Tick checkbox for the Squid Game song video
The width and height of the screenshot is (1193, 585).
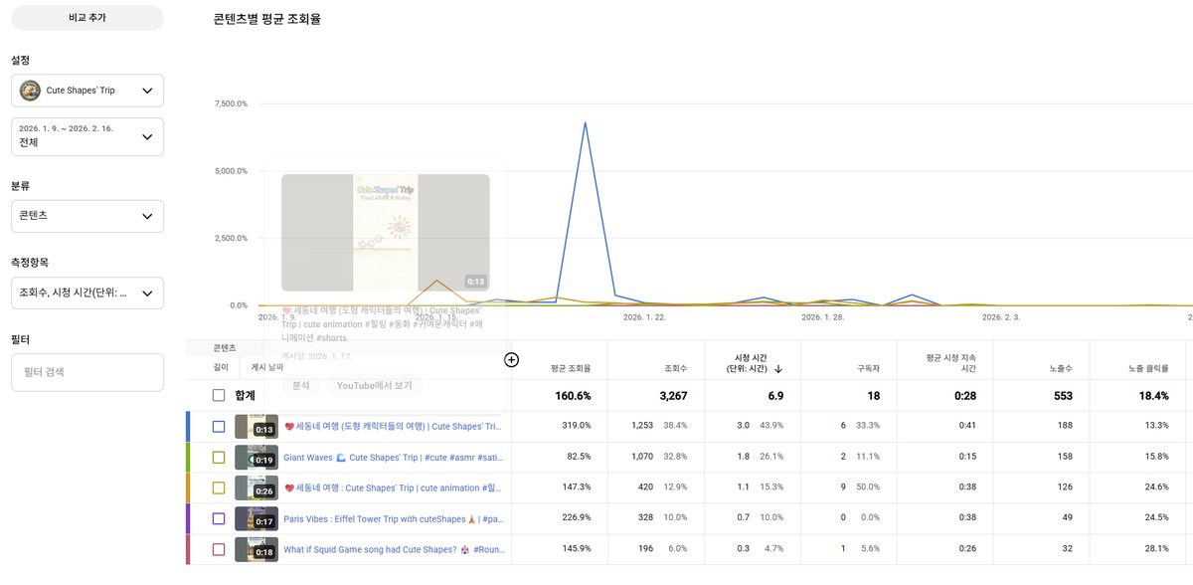219,549
